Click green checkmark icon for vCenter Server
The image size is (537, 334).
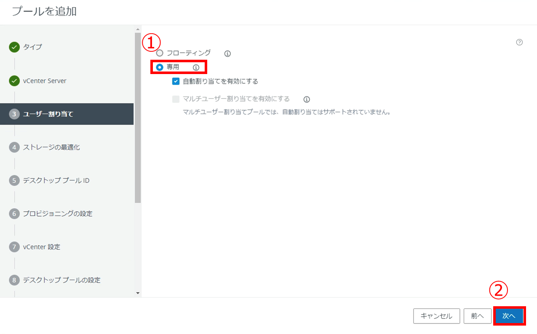[14, 81]
